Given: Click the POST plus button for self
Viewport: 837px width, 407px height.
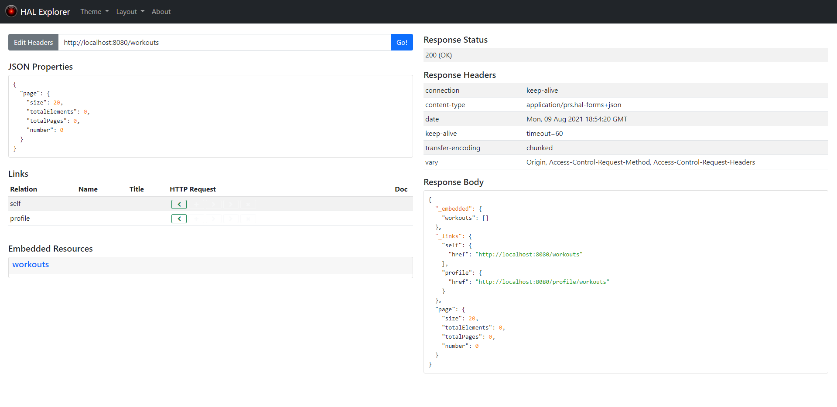Looking at the screenshot, I should click(x=196, y=204).
